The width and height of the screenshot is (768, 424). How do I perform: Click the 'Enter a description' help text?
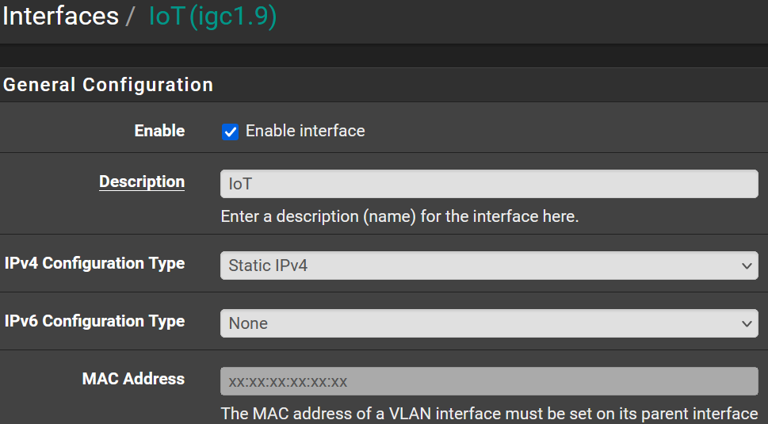coord(399,216)
